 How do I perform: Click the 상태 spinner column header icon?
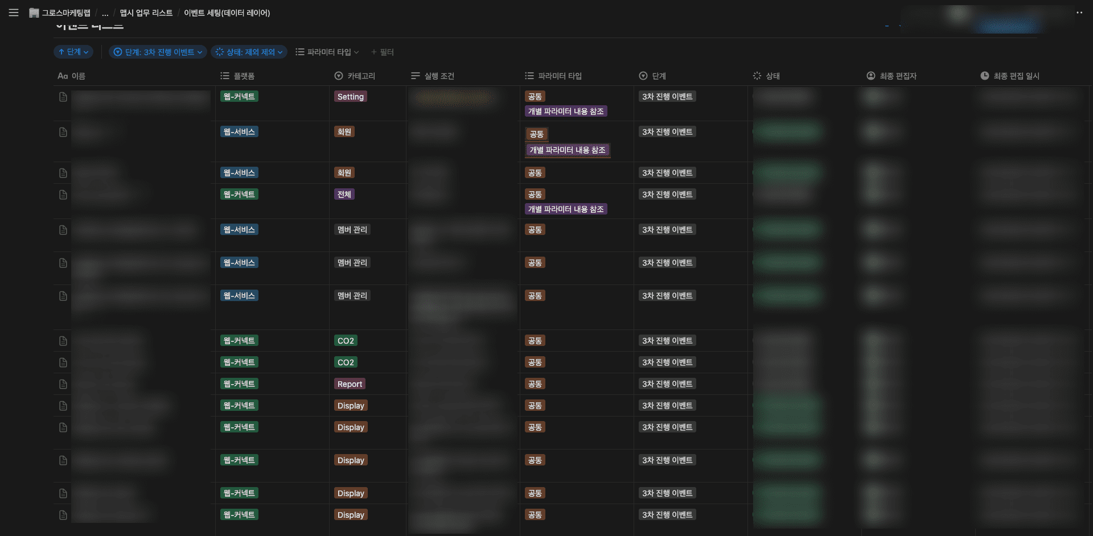tap(757, 76)
